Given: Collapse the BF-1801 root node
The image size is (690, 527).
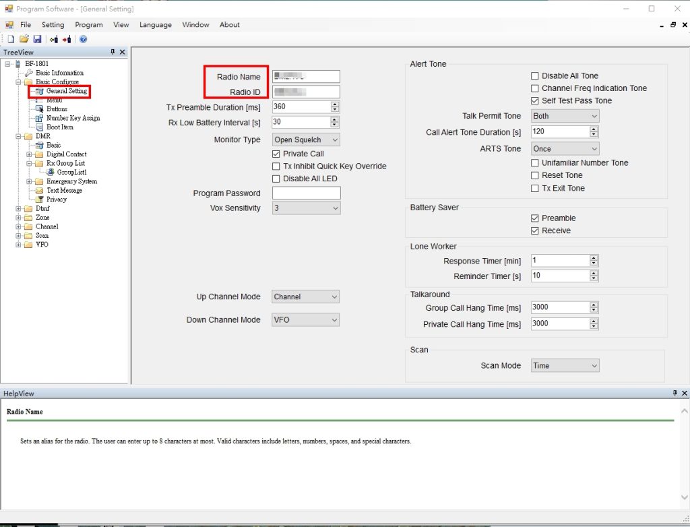Looking at the screenshot, I should [7, 64].
